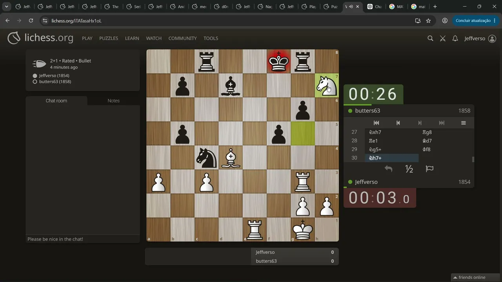Open the PLAY menu

click(x=87, y=38)
